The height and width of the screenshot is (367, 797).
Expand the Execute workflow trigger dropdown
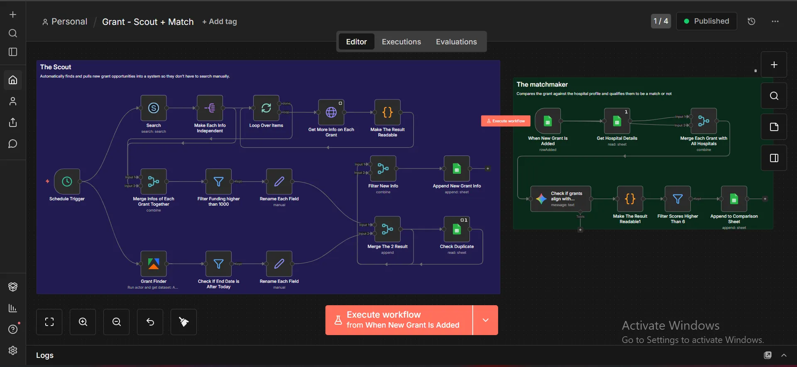pos(486,320)
